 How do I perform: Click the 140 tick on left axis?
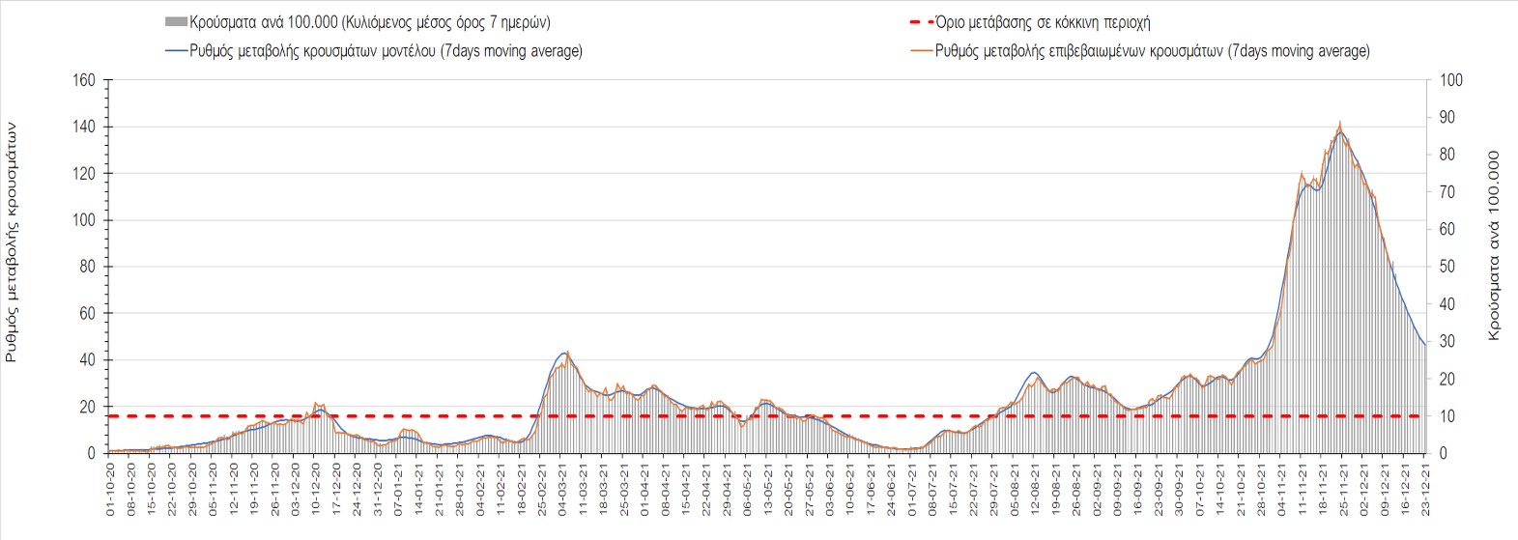coord(84,127)
